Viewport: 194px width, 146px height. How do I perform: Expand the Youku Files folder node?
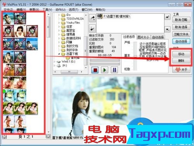point(59,23)
